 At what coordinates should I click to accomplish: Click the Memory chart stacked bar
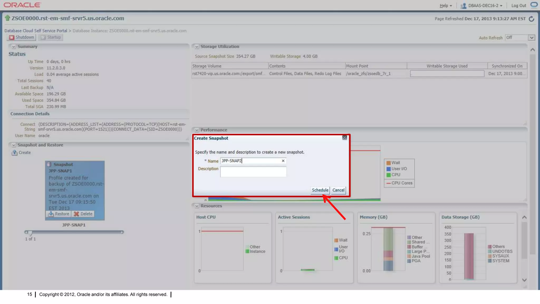[388, 249]
